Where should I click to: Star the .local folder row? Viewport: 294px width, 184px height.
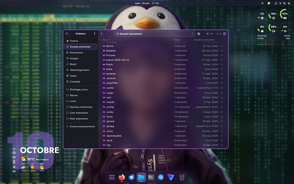[x=222, y=140]
